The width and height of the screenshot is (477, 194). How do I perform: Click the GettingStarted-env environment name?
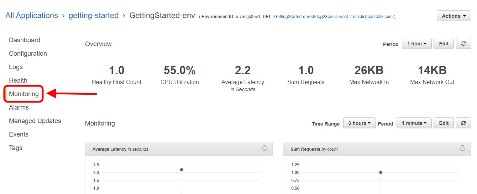pyautogui.click(x=162, y=16)
